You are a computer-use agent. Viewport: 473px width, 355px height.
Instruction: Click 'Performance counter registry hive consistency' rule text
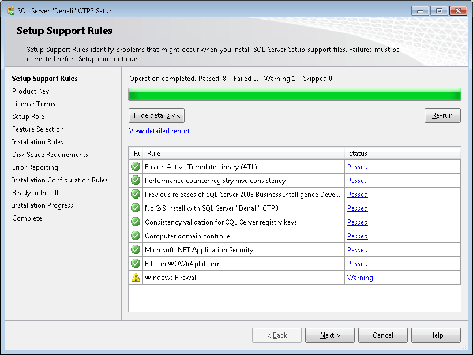pyautogui.click(x=215, y=181)
